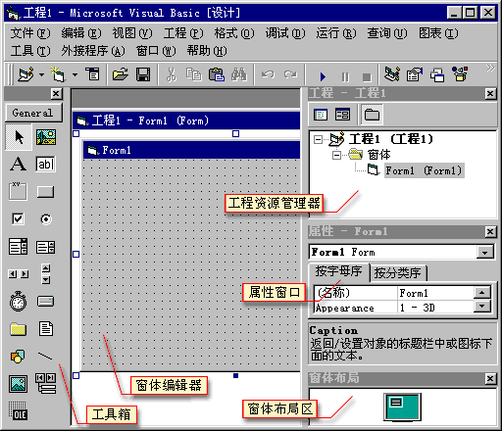Click the Redo arrow icon
The image size is (502, 431).
(290, 74)
